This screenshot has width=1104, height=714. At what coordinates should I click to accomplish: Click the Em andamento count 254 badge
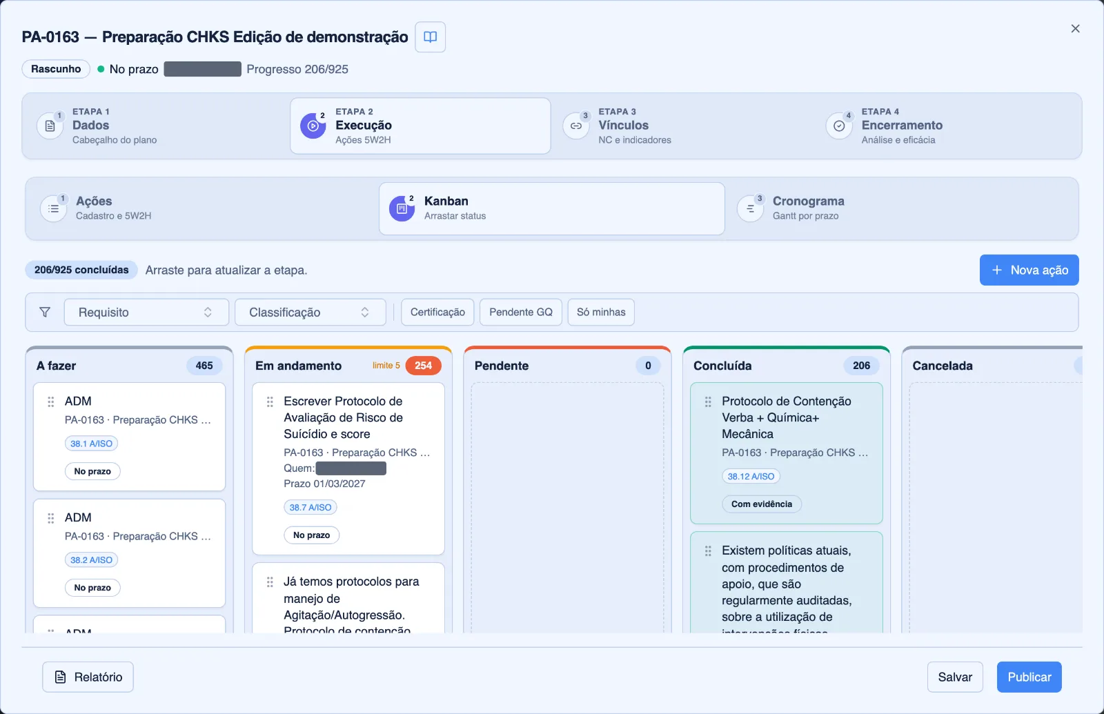click(423, 366)
